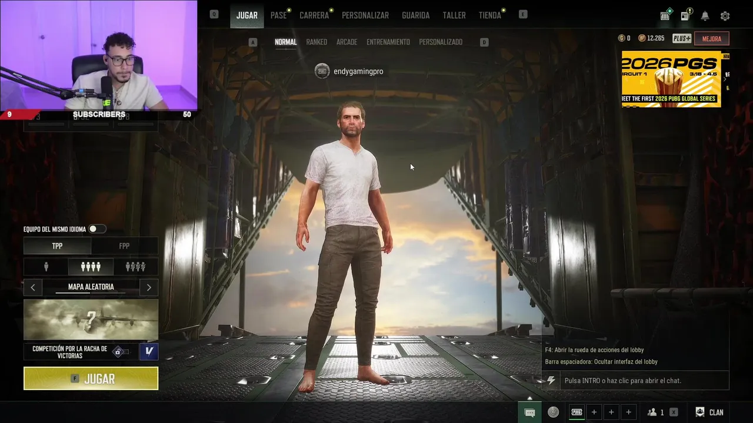Open the TALLER tab

point(454,15)
